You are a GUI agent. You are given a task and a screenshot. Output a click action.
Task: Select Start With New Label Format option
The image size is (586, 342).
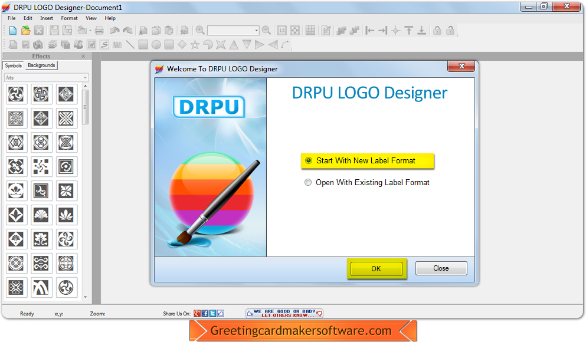(x=368, y=161)
